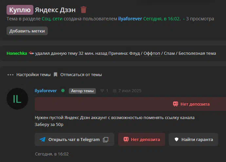226x162 pixels.
Task: Click the Добавить метки button
Action: click(27, 31)
